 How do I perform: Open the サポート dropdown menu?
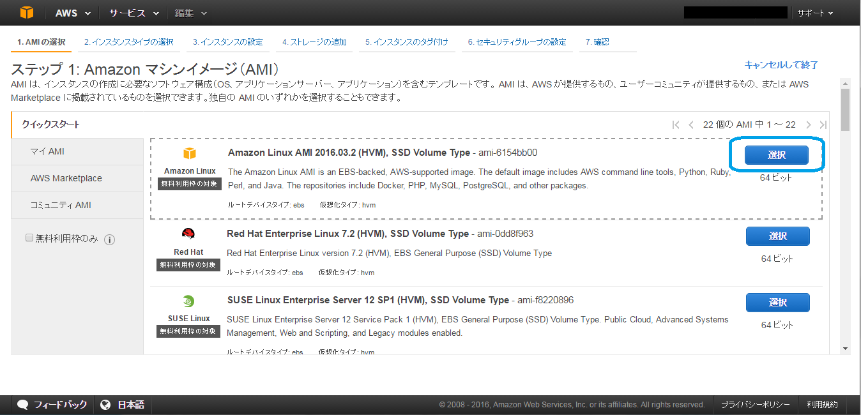(815, 13)
